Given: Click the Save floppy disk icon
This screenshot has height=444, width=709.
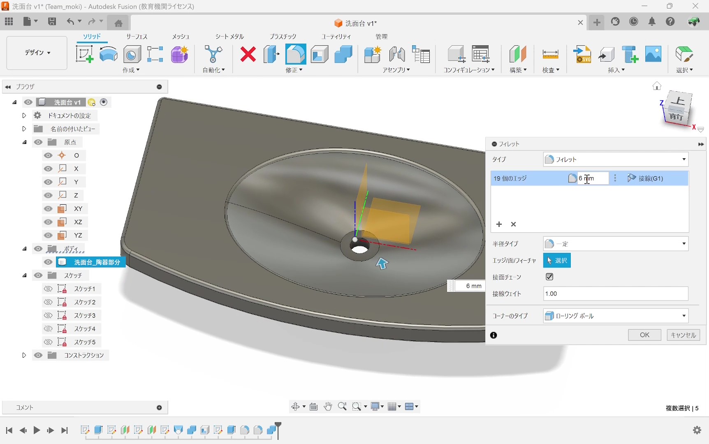Looking at the screenshot, I should pos(52,22).
